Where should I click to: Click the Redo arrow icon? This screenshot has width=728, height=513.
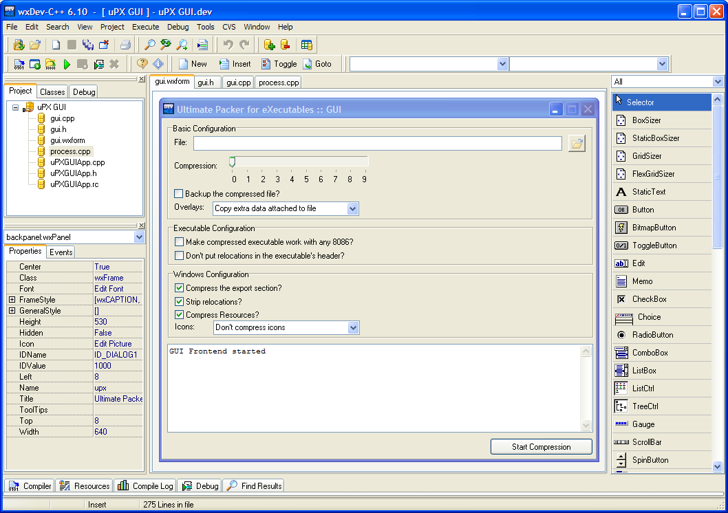[244, 45]
